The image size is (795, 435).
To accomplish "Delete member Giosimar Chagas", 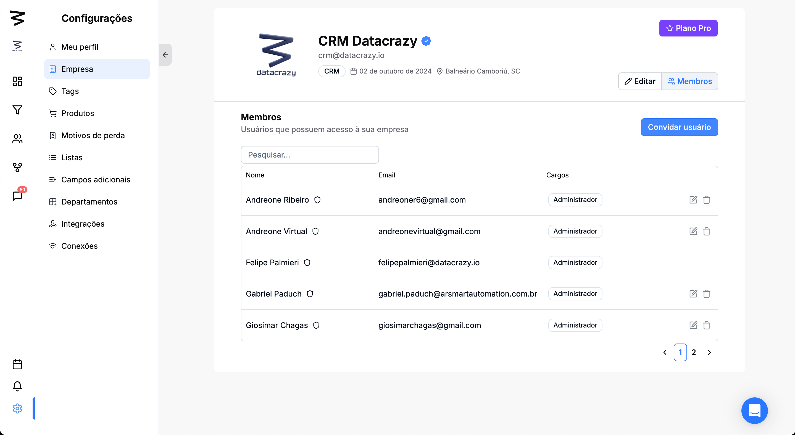I will 706,325.
